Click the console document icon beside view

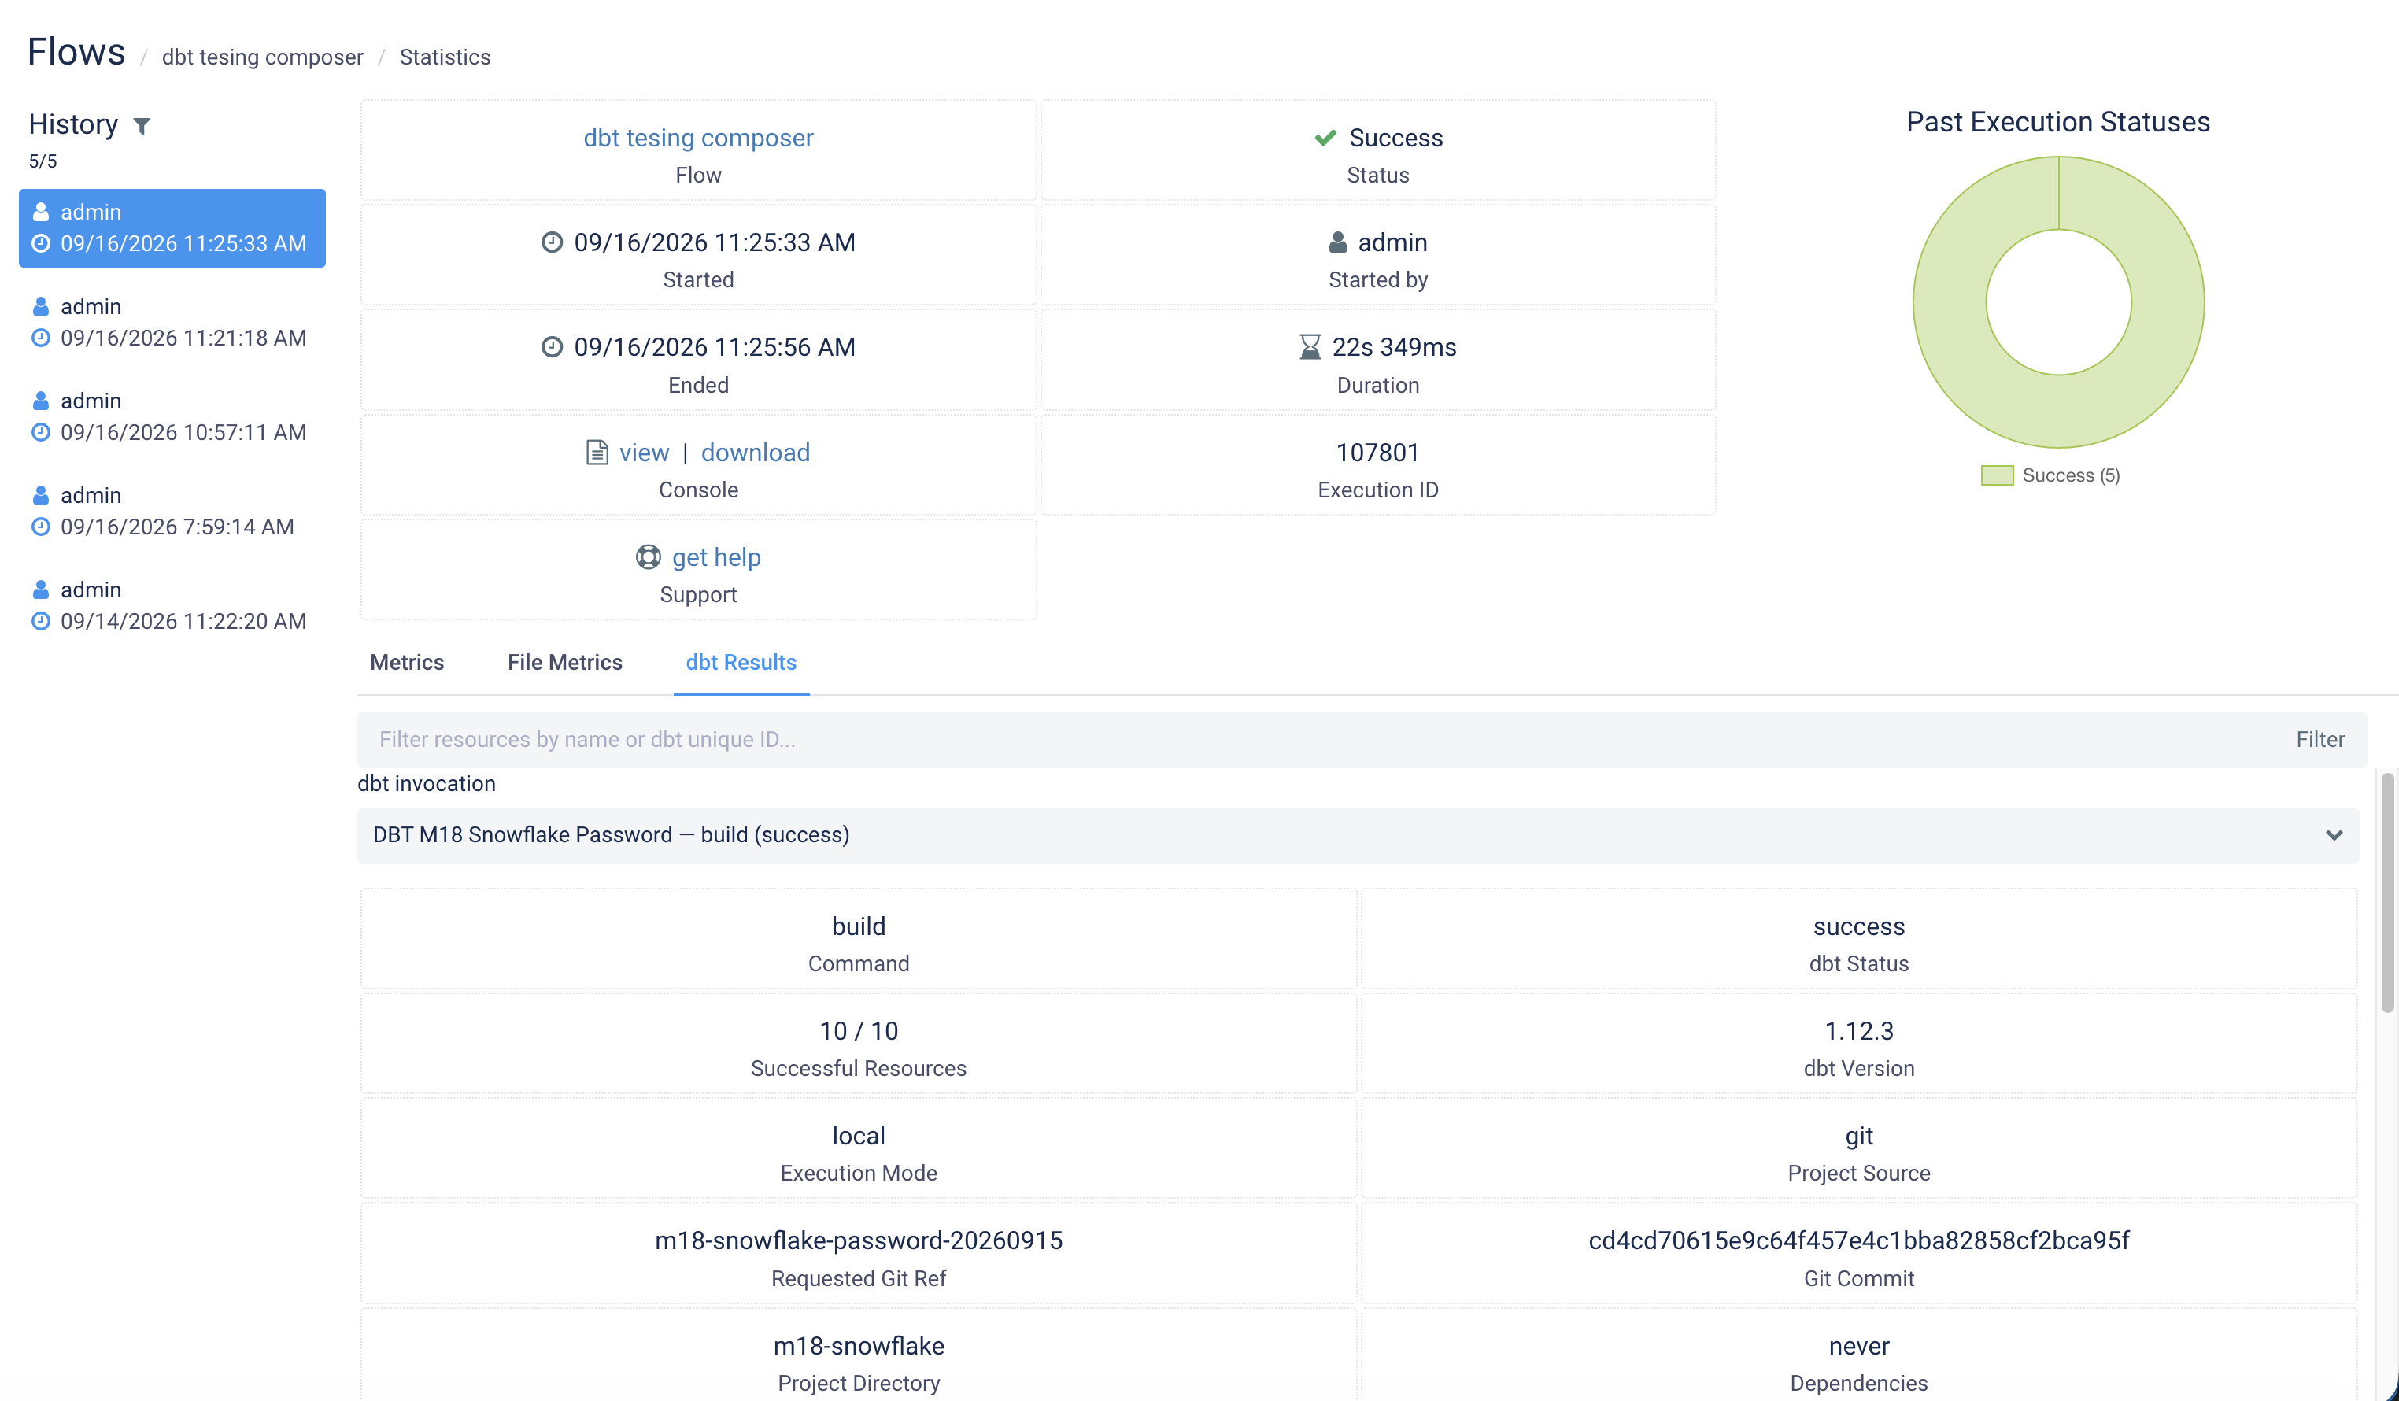(597, 452)
